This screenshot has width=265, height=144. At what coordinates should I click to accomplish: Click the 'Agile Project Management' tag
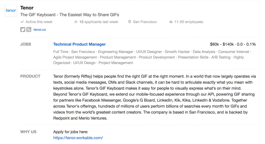point(75,57)
